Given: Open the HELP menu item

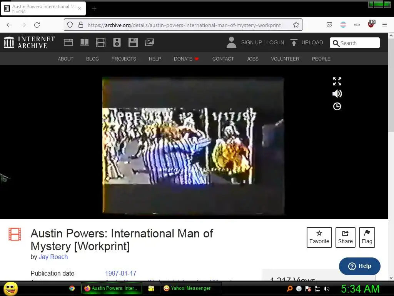Looking at the screenshot, I should pyautogui.click(x=155, y=59).
